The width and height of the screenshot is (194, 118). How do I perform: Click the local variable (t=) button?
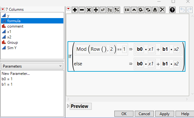(127, 10)
